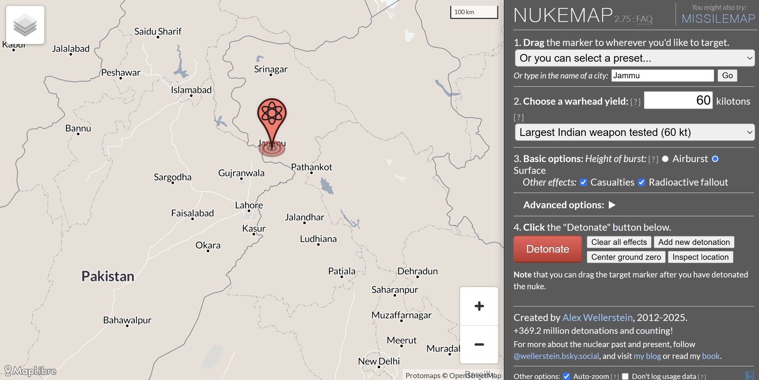Viewport: 759px width, 380px height.
Task: Uncheck the Casualties checkbox
Action: [583, 183]
